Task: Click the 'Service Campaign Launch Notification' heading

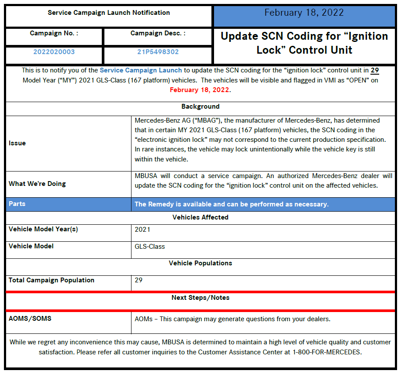Action: click(109, 13)
